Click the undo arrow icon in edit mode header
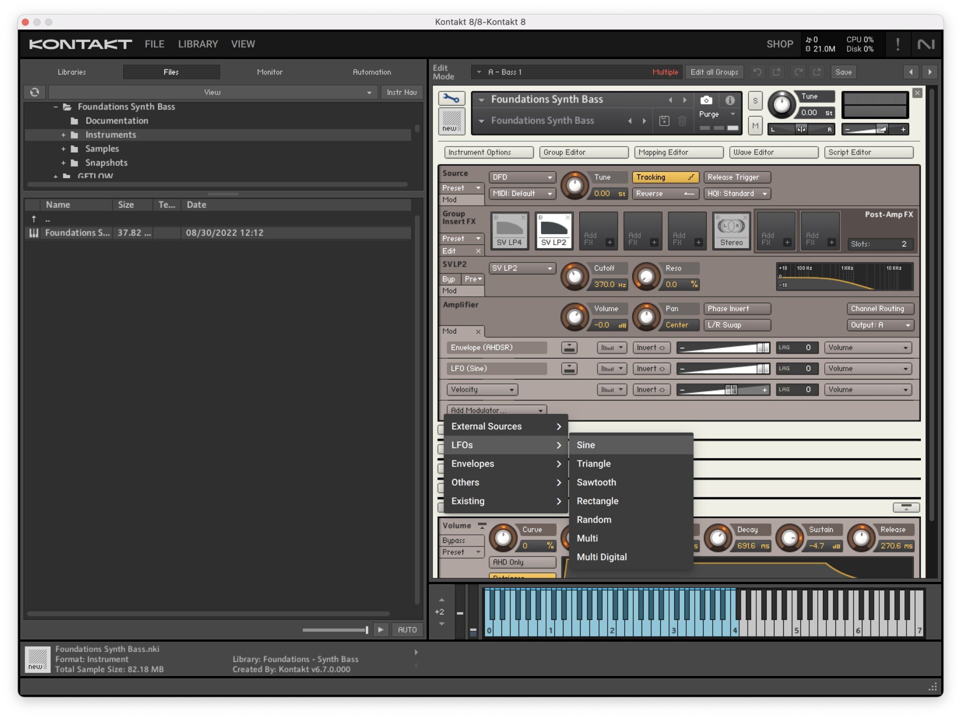 pos(756,72)
